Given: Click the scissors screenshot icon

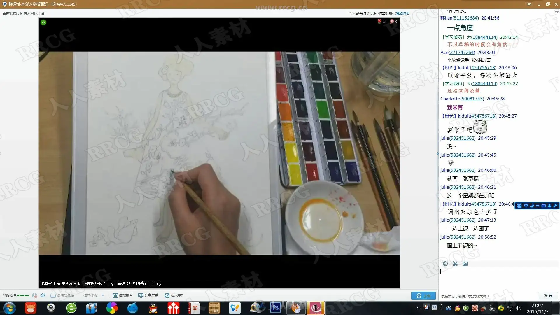Looking at the screenshot, I should click(455, 264).
